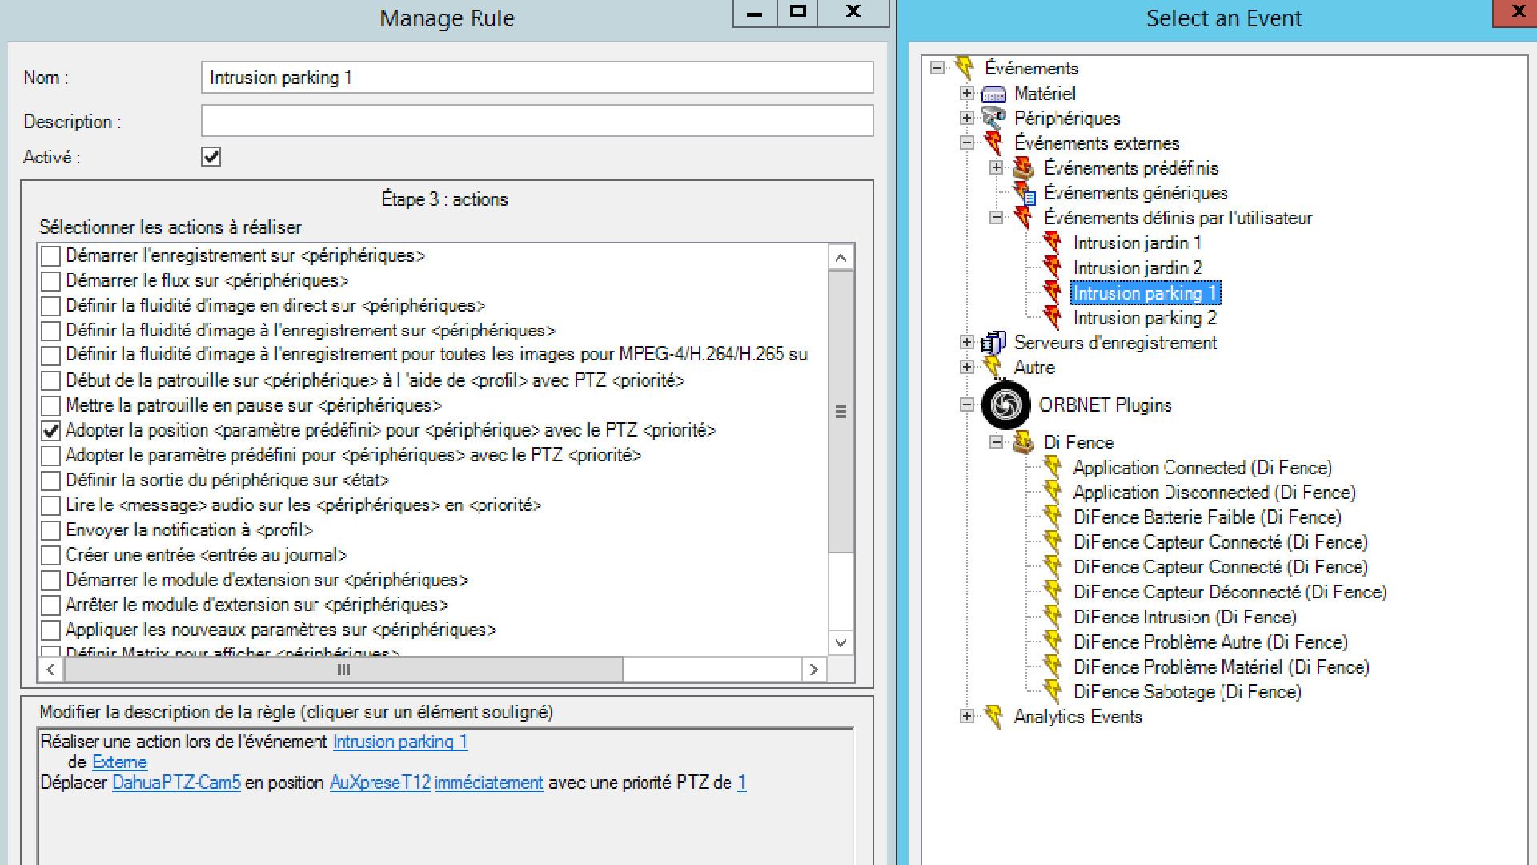Toggle the Activé checkbox
1537x865 pixels.
click(x=211, y=157)
